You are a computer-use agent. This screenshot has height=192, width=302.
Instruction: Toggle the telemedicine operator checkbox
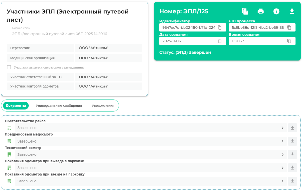point(9,67)
